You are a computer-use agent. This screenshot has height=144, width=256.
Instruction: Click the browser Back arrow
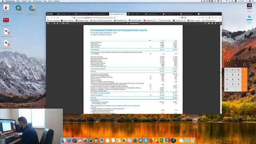coord(48,18)
